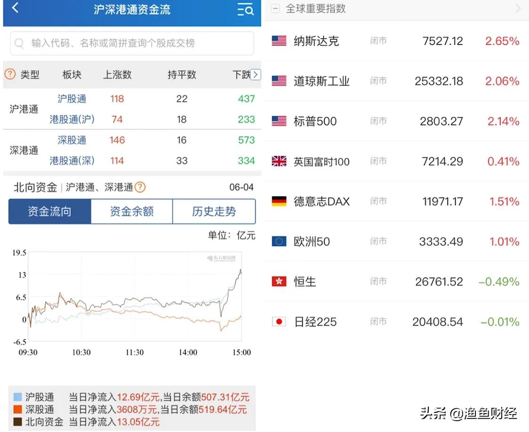This screenshot has width=529, height=432.
Task: View the 港股通(深) board link
Action: tap(72, 160)
